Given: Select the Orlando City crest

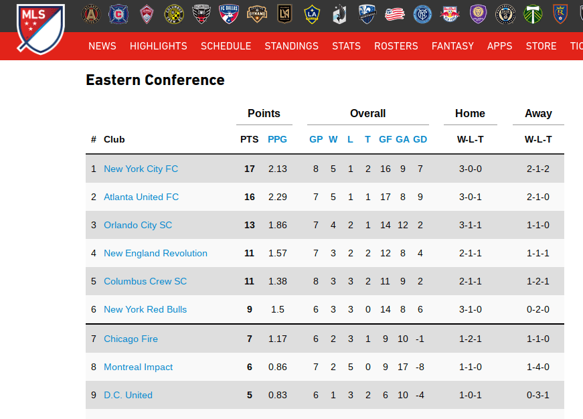Looking at the screenshot, I should (477, 14).
